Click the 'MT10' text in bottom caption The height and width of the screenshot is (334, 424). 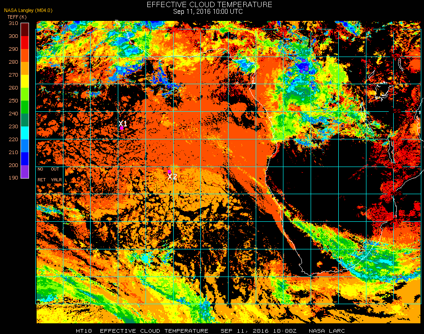point(84,331)
